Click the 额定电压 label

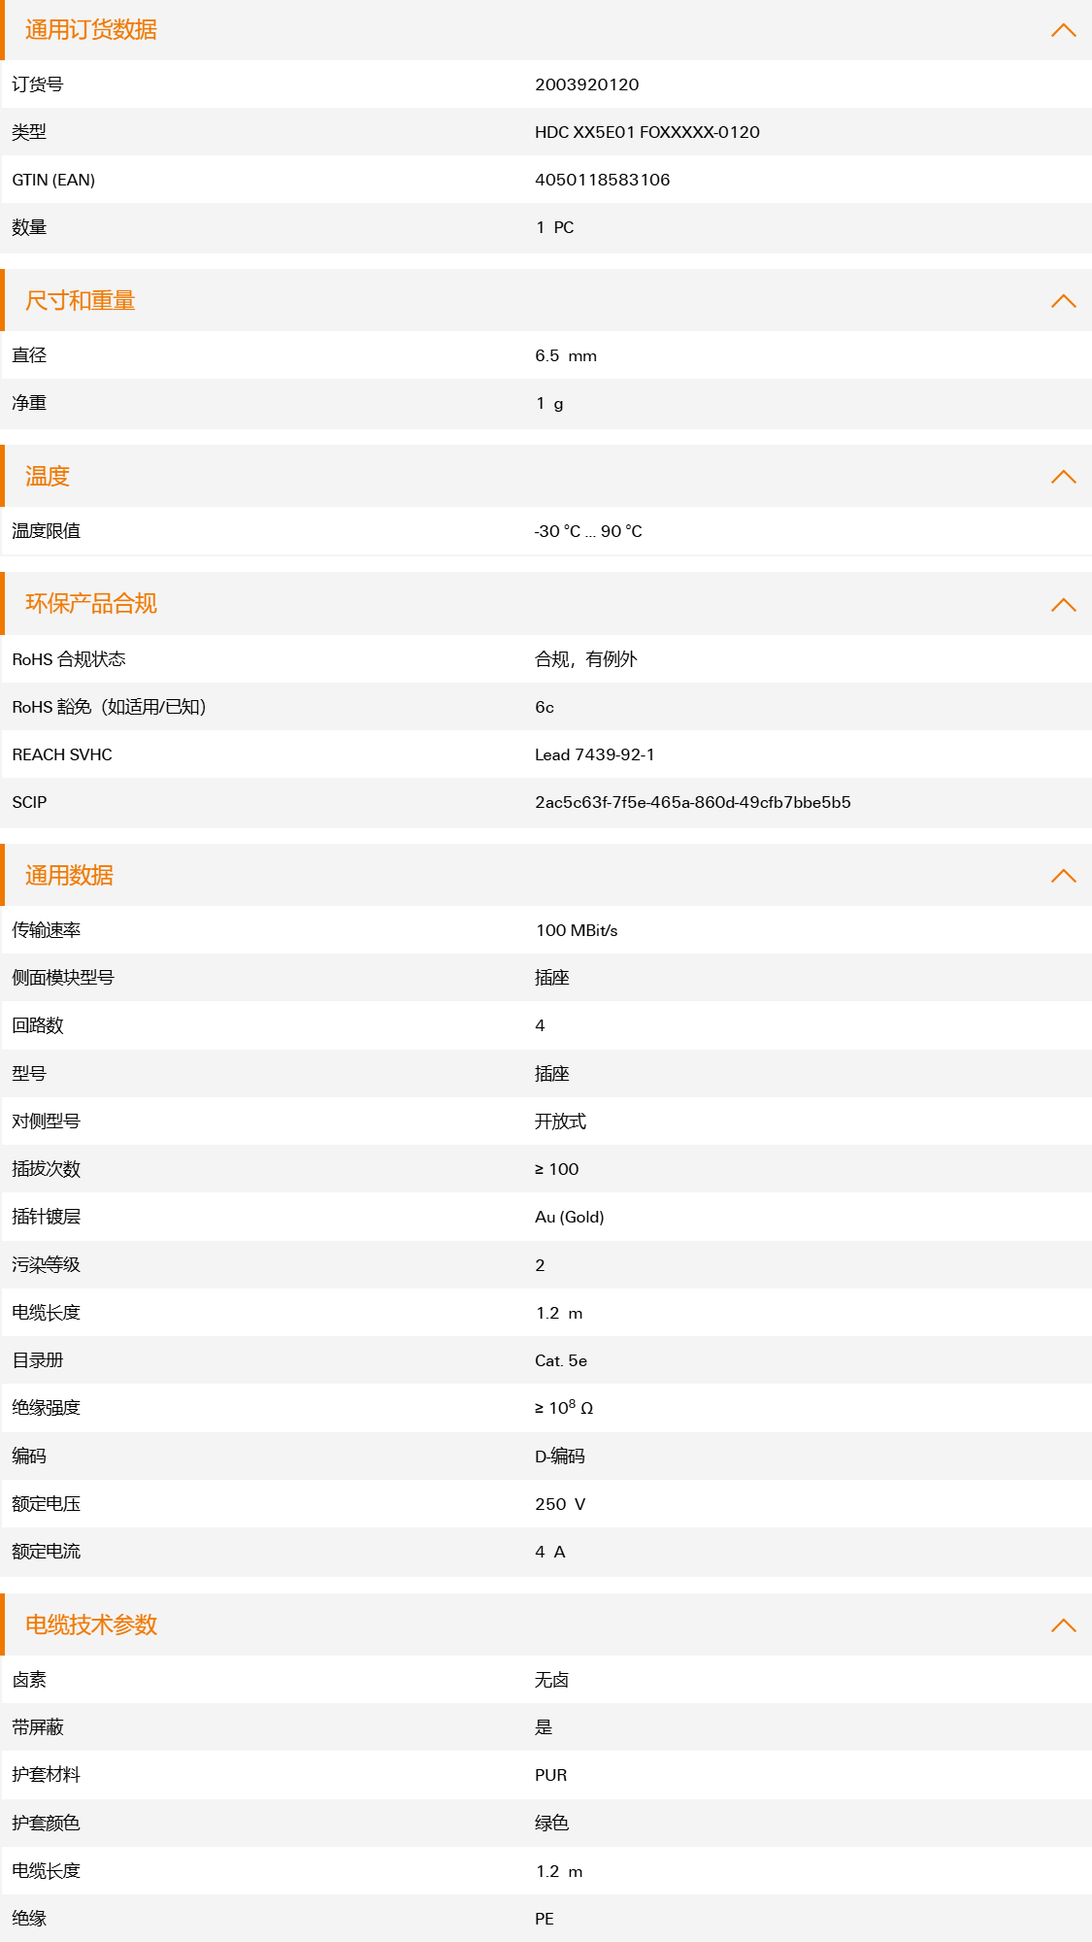(47, 1504)
